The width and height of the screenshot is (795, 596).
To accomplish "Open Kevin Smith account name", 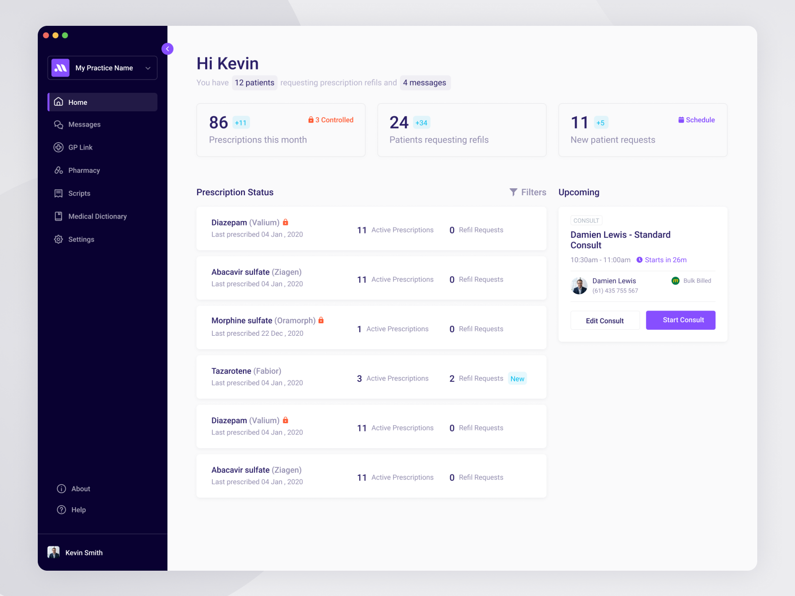I will coord(84,553).
